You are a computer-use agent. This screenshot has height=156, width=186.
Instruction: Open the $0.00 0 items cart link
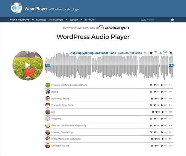point(147,20)
